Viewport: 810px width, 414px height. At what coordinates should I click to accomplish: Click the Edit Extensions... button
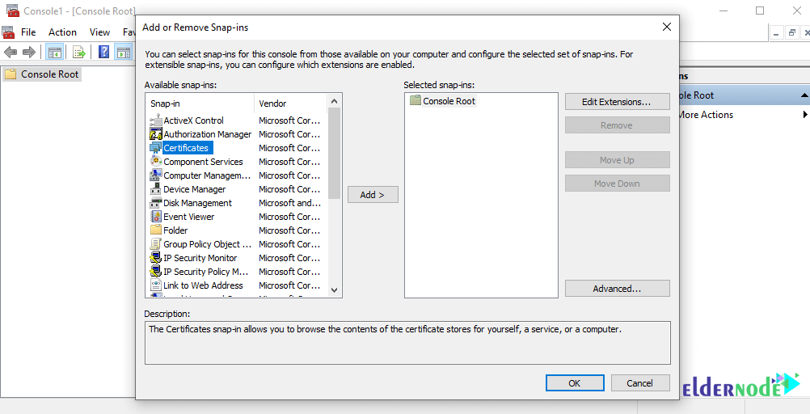tap(617, 102)
